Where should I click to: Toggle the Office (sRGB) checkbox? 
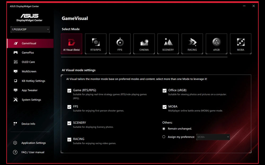click(x=165, y=91)
